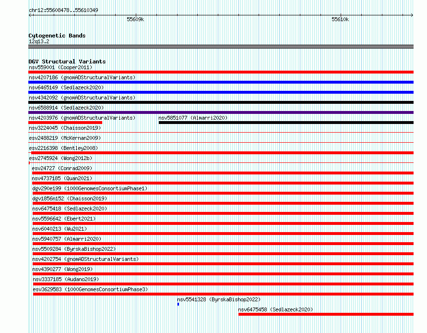
Task: Click the small blue nsv5541328 variant marker
Action: [178, 304]
